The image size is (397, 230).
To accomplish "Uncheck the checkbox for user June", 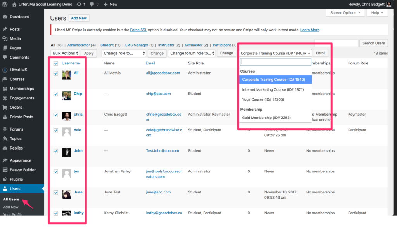I will click(x=56, y=192).
